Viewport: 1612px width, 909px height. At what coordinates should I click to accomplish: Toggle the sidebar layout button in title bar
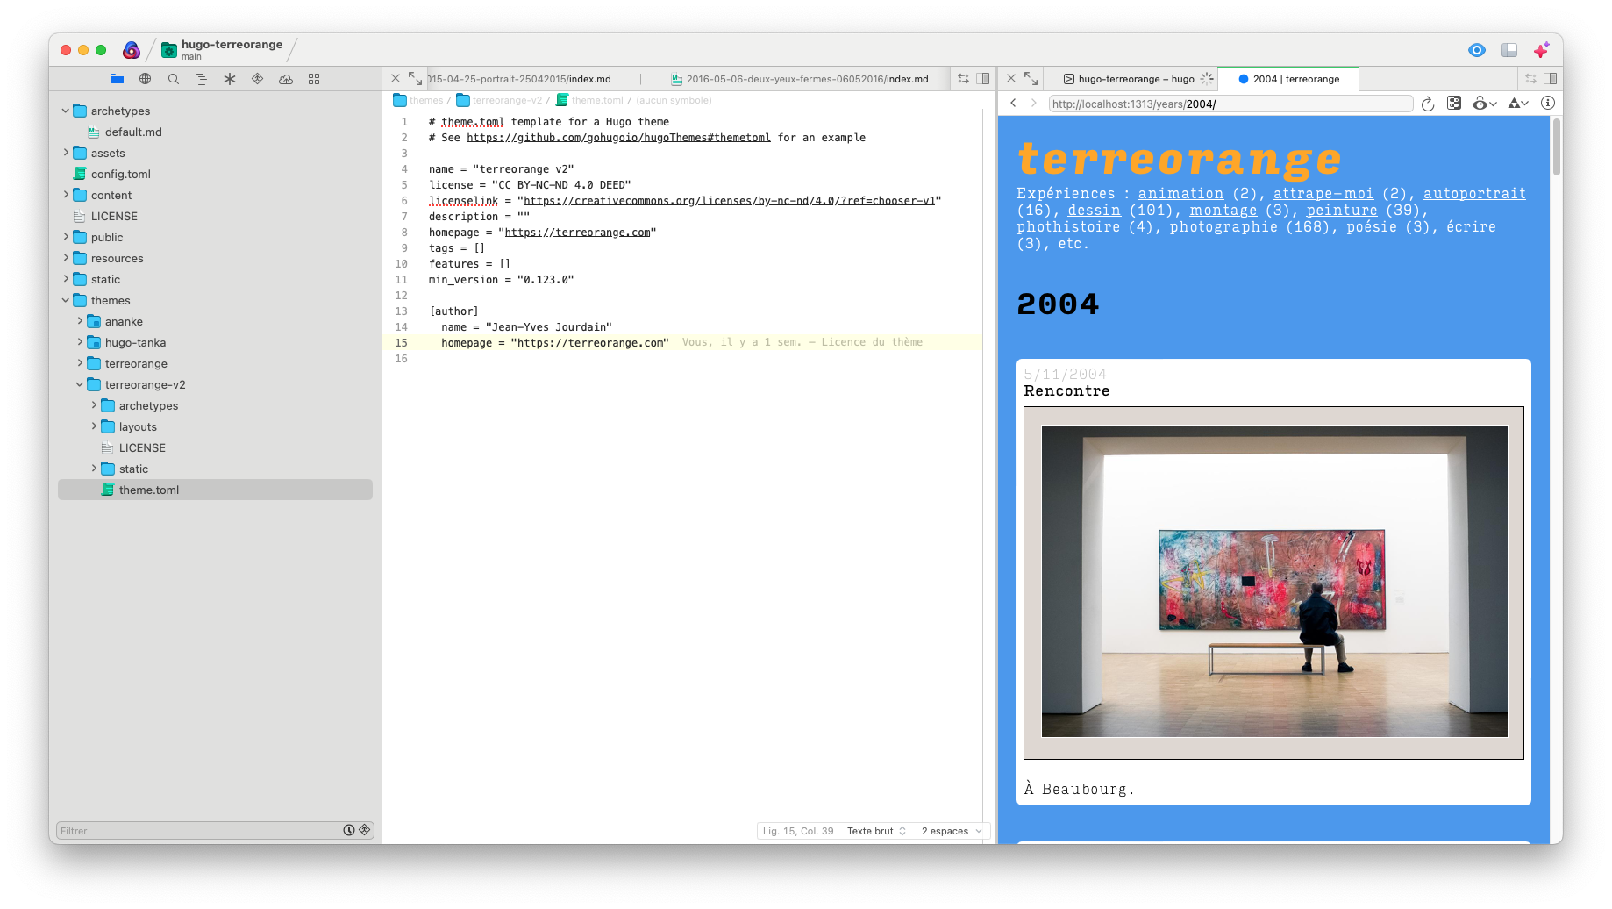pyautogui.click(x=1509, y=50)
